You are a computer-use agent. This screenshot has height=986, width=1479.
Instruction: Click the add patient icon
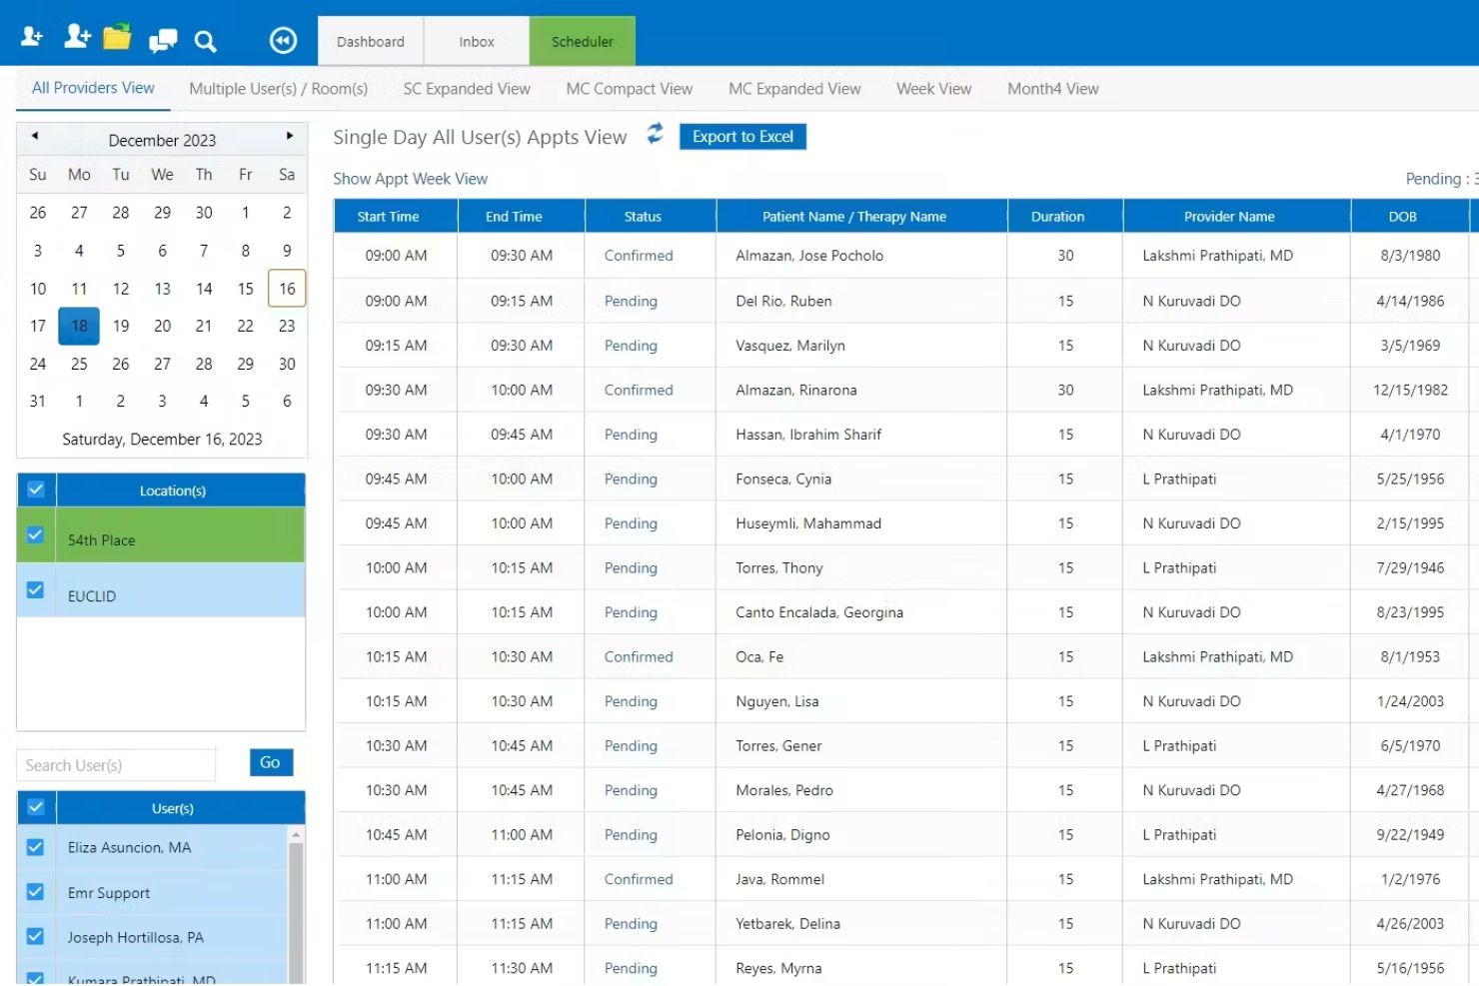tap(32, 38)
